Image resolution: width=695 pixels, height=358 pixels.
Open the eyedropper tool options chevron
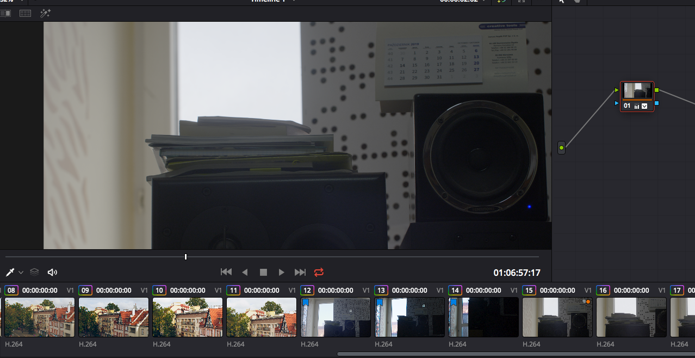click(x=21, y=272)
